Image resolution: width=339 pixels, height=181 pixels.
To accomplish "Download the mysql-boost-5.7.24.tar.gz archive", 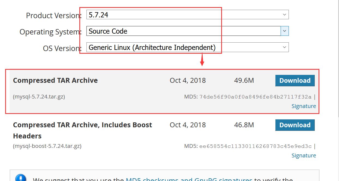I will pos(295,125).
